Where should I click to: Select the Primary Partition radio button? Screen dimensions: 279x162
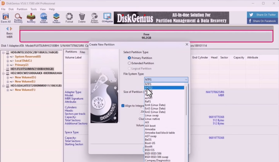coord(129,58)
